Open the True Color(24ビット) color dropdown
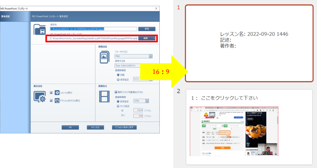This screenshot has height=168, width=317. (127, 65)
